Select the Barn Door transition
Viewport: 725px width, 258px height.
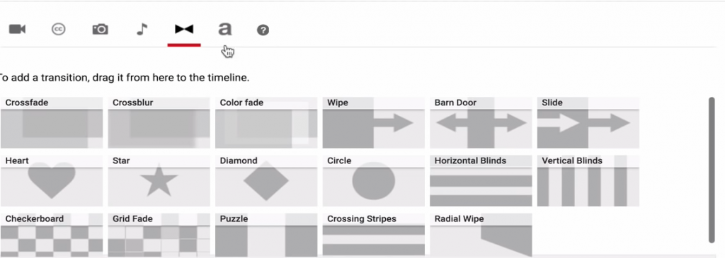(x=481, y=123)
